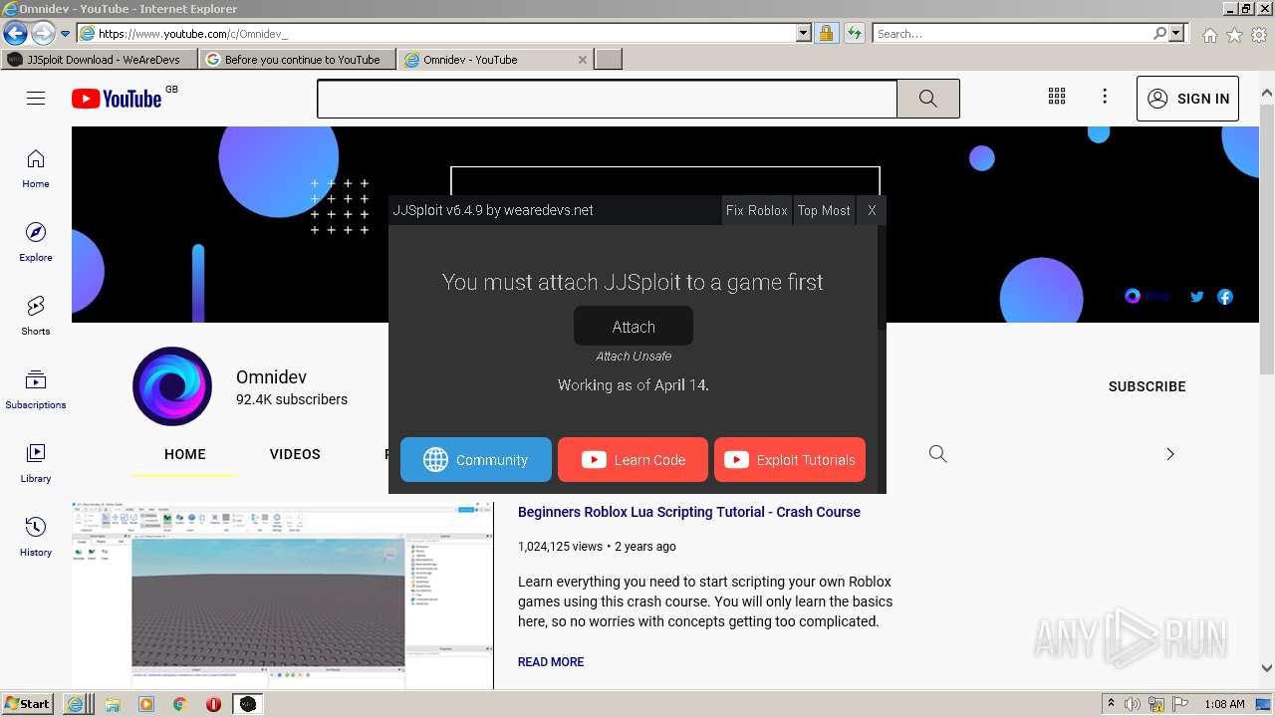Image resolution: width=1275 pixels, height=717 pixels.
Task: Open the Community button in JJSploit
Action: [x=476, y=459]
